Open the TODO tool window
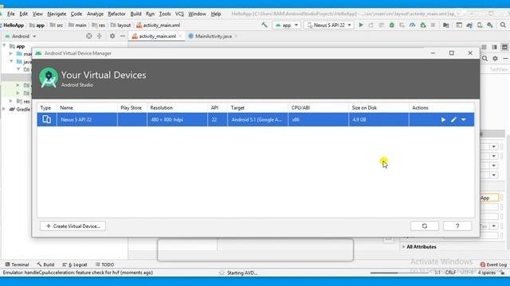This screenshot has height=286, width=510. tap(104, 265)
